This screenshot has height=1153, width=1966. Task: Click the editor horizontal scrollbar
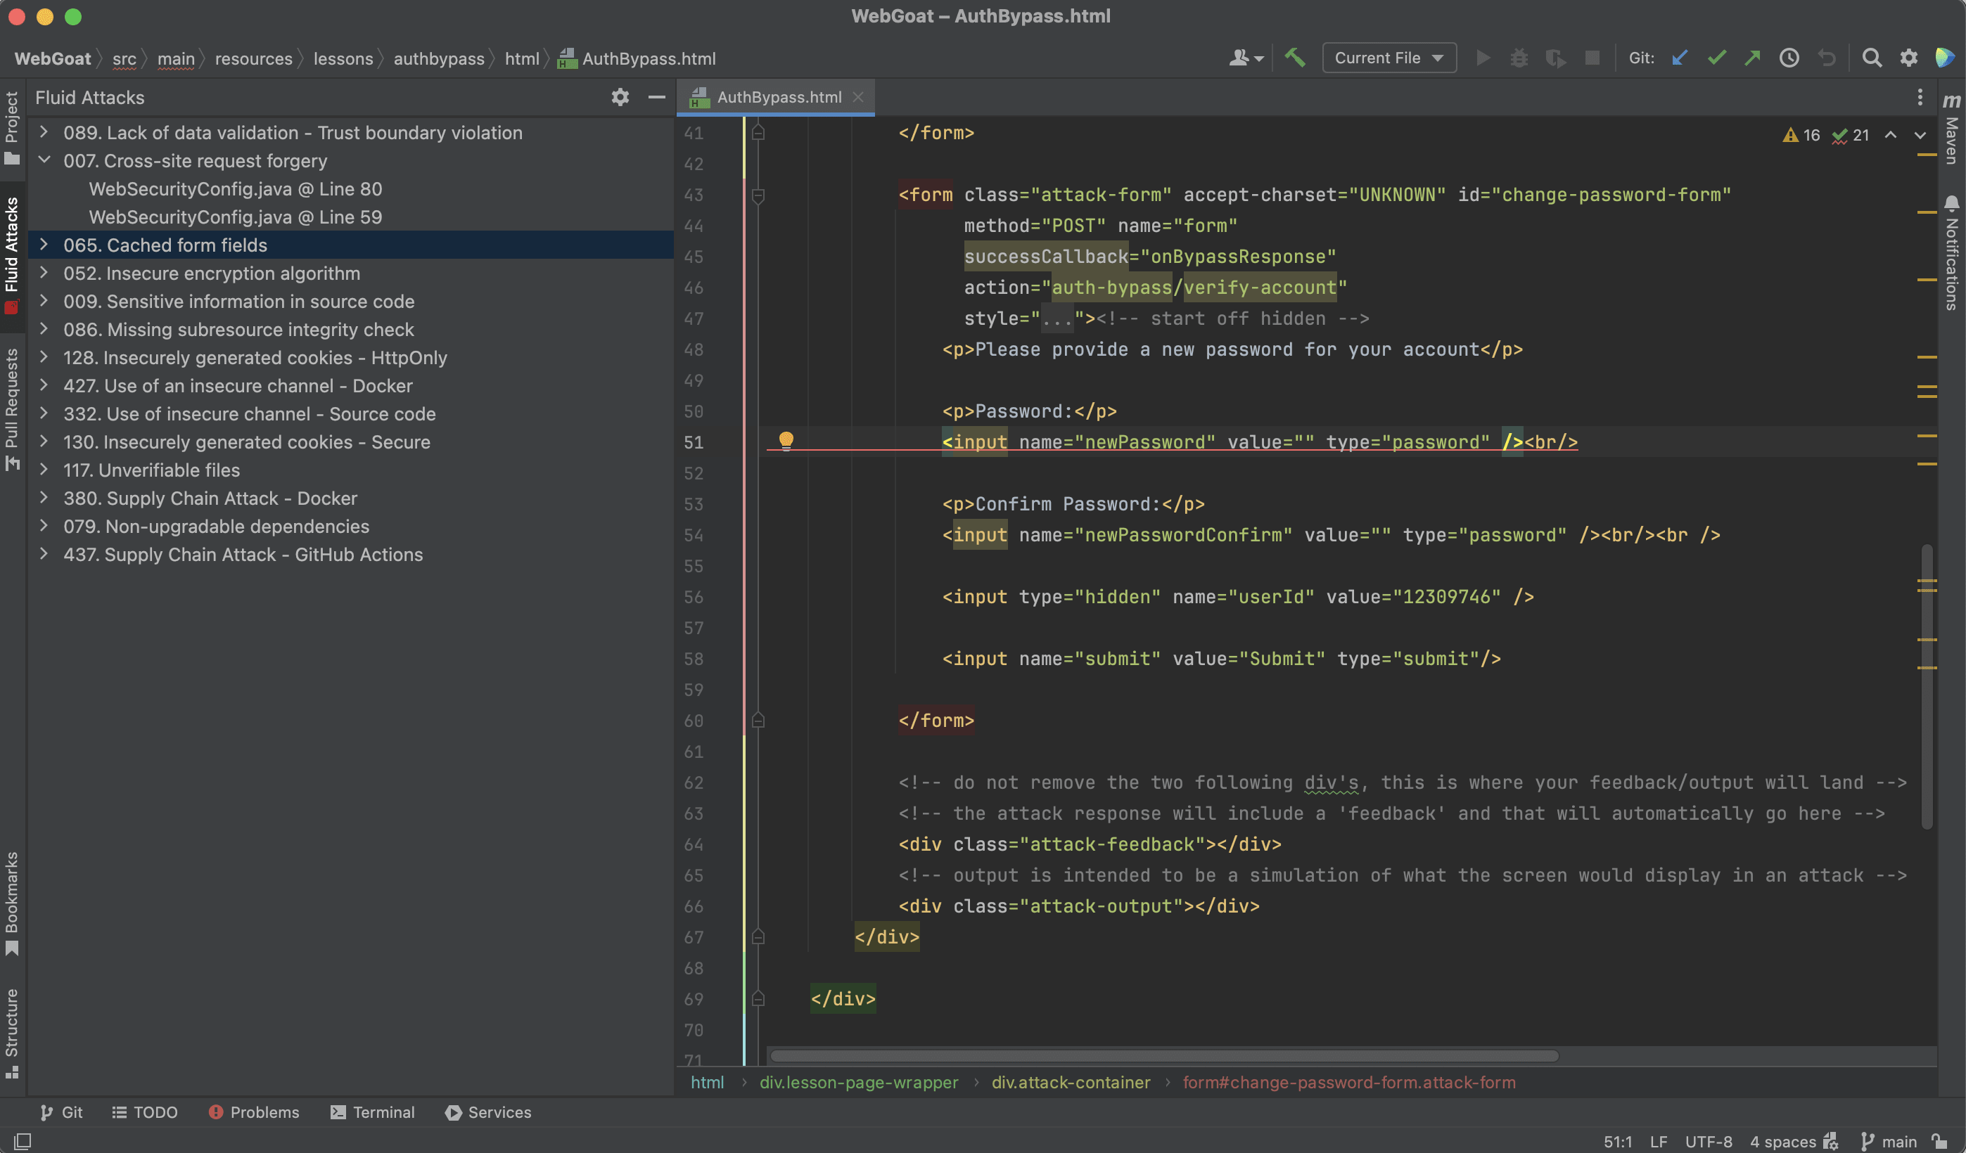pos(1164,1055)
